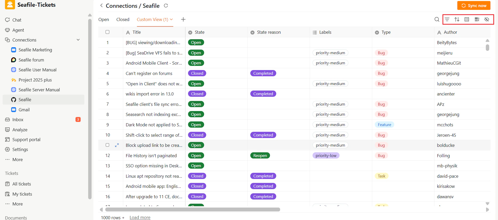Select the Gmail connection
The width and height of the screenshot is (498, 220).
point(24,110)
